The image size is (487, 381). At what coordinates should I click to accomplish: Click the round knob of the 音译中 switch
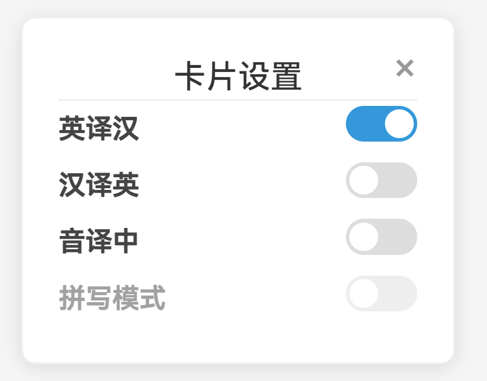pos(364,237)
